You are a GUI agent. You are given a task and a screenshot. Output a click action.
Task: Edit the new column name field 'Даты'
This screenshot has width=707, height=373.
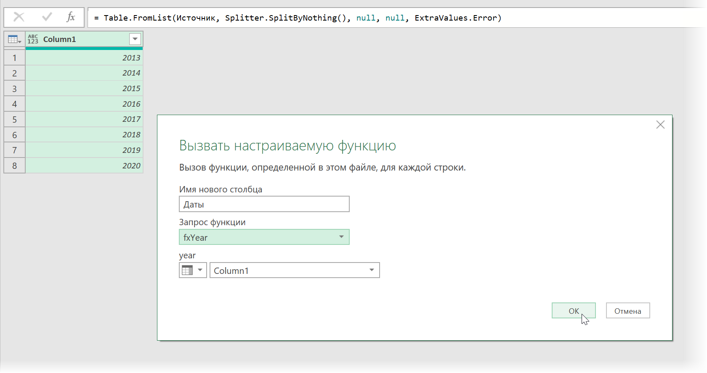(x=264, y=204)
